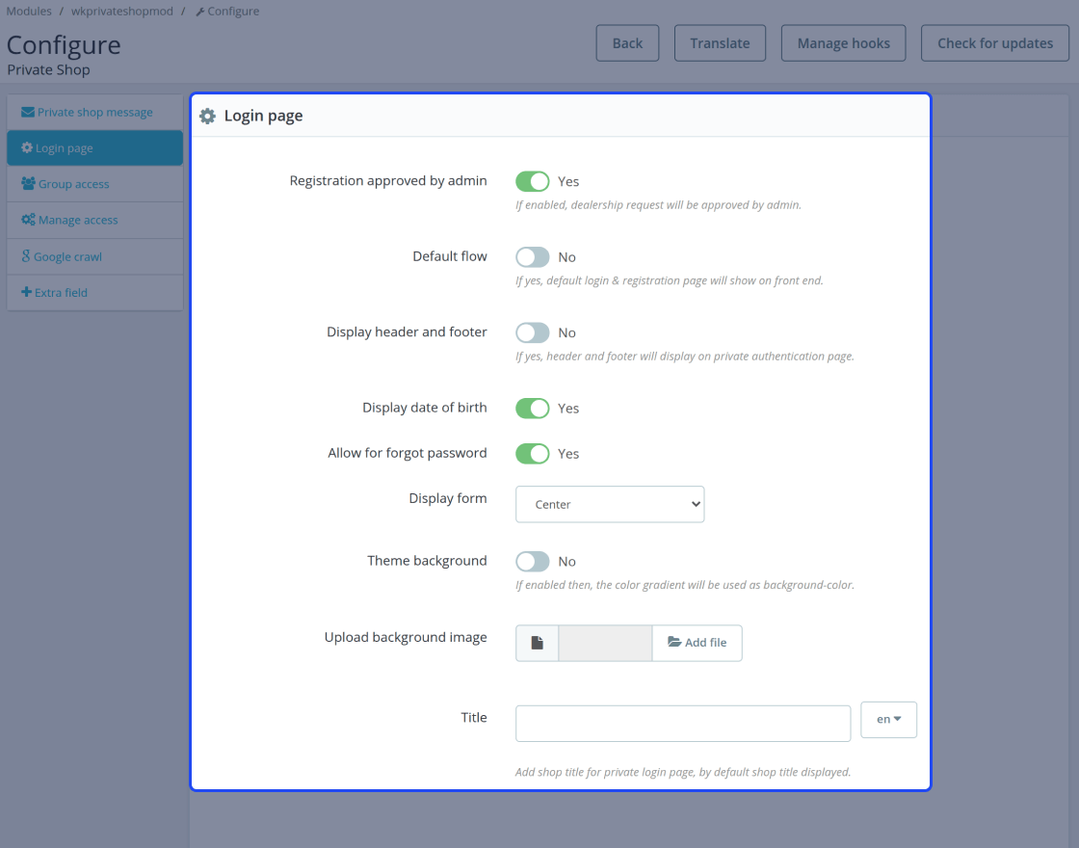Viewport: 1079px width, 848px height.
Task: Click the Allow for forgot password label
Action: tap(408, 453)
